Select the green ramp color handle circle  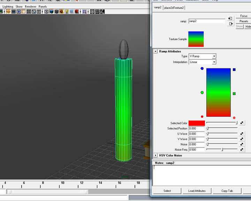202,92
